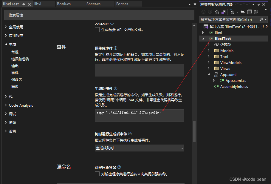Select 常规 under 生成
The width and height of the screenshot is (271, 184).
click(15, 52)
